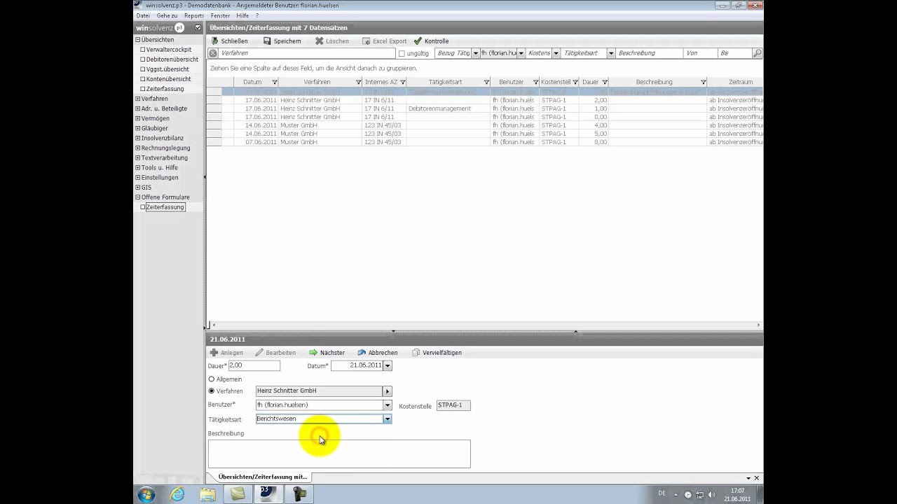Click the Anlegen plus icon
This screenshot has width=897, height=504.
[x=214, y=353]
